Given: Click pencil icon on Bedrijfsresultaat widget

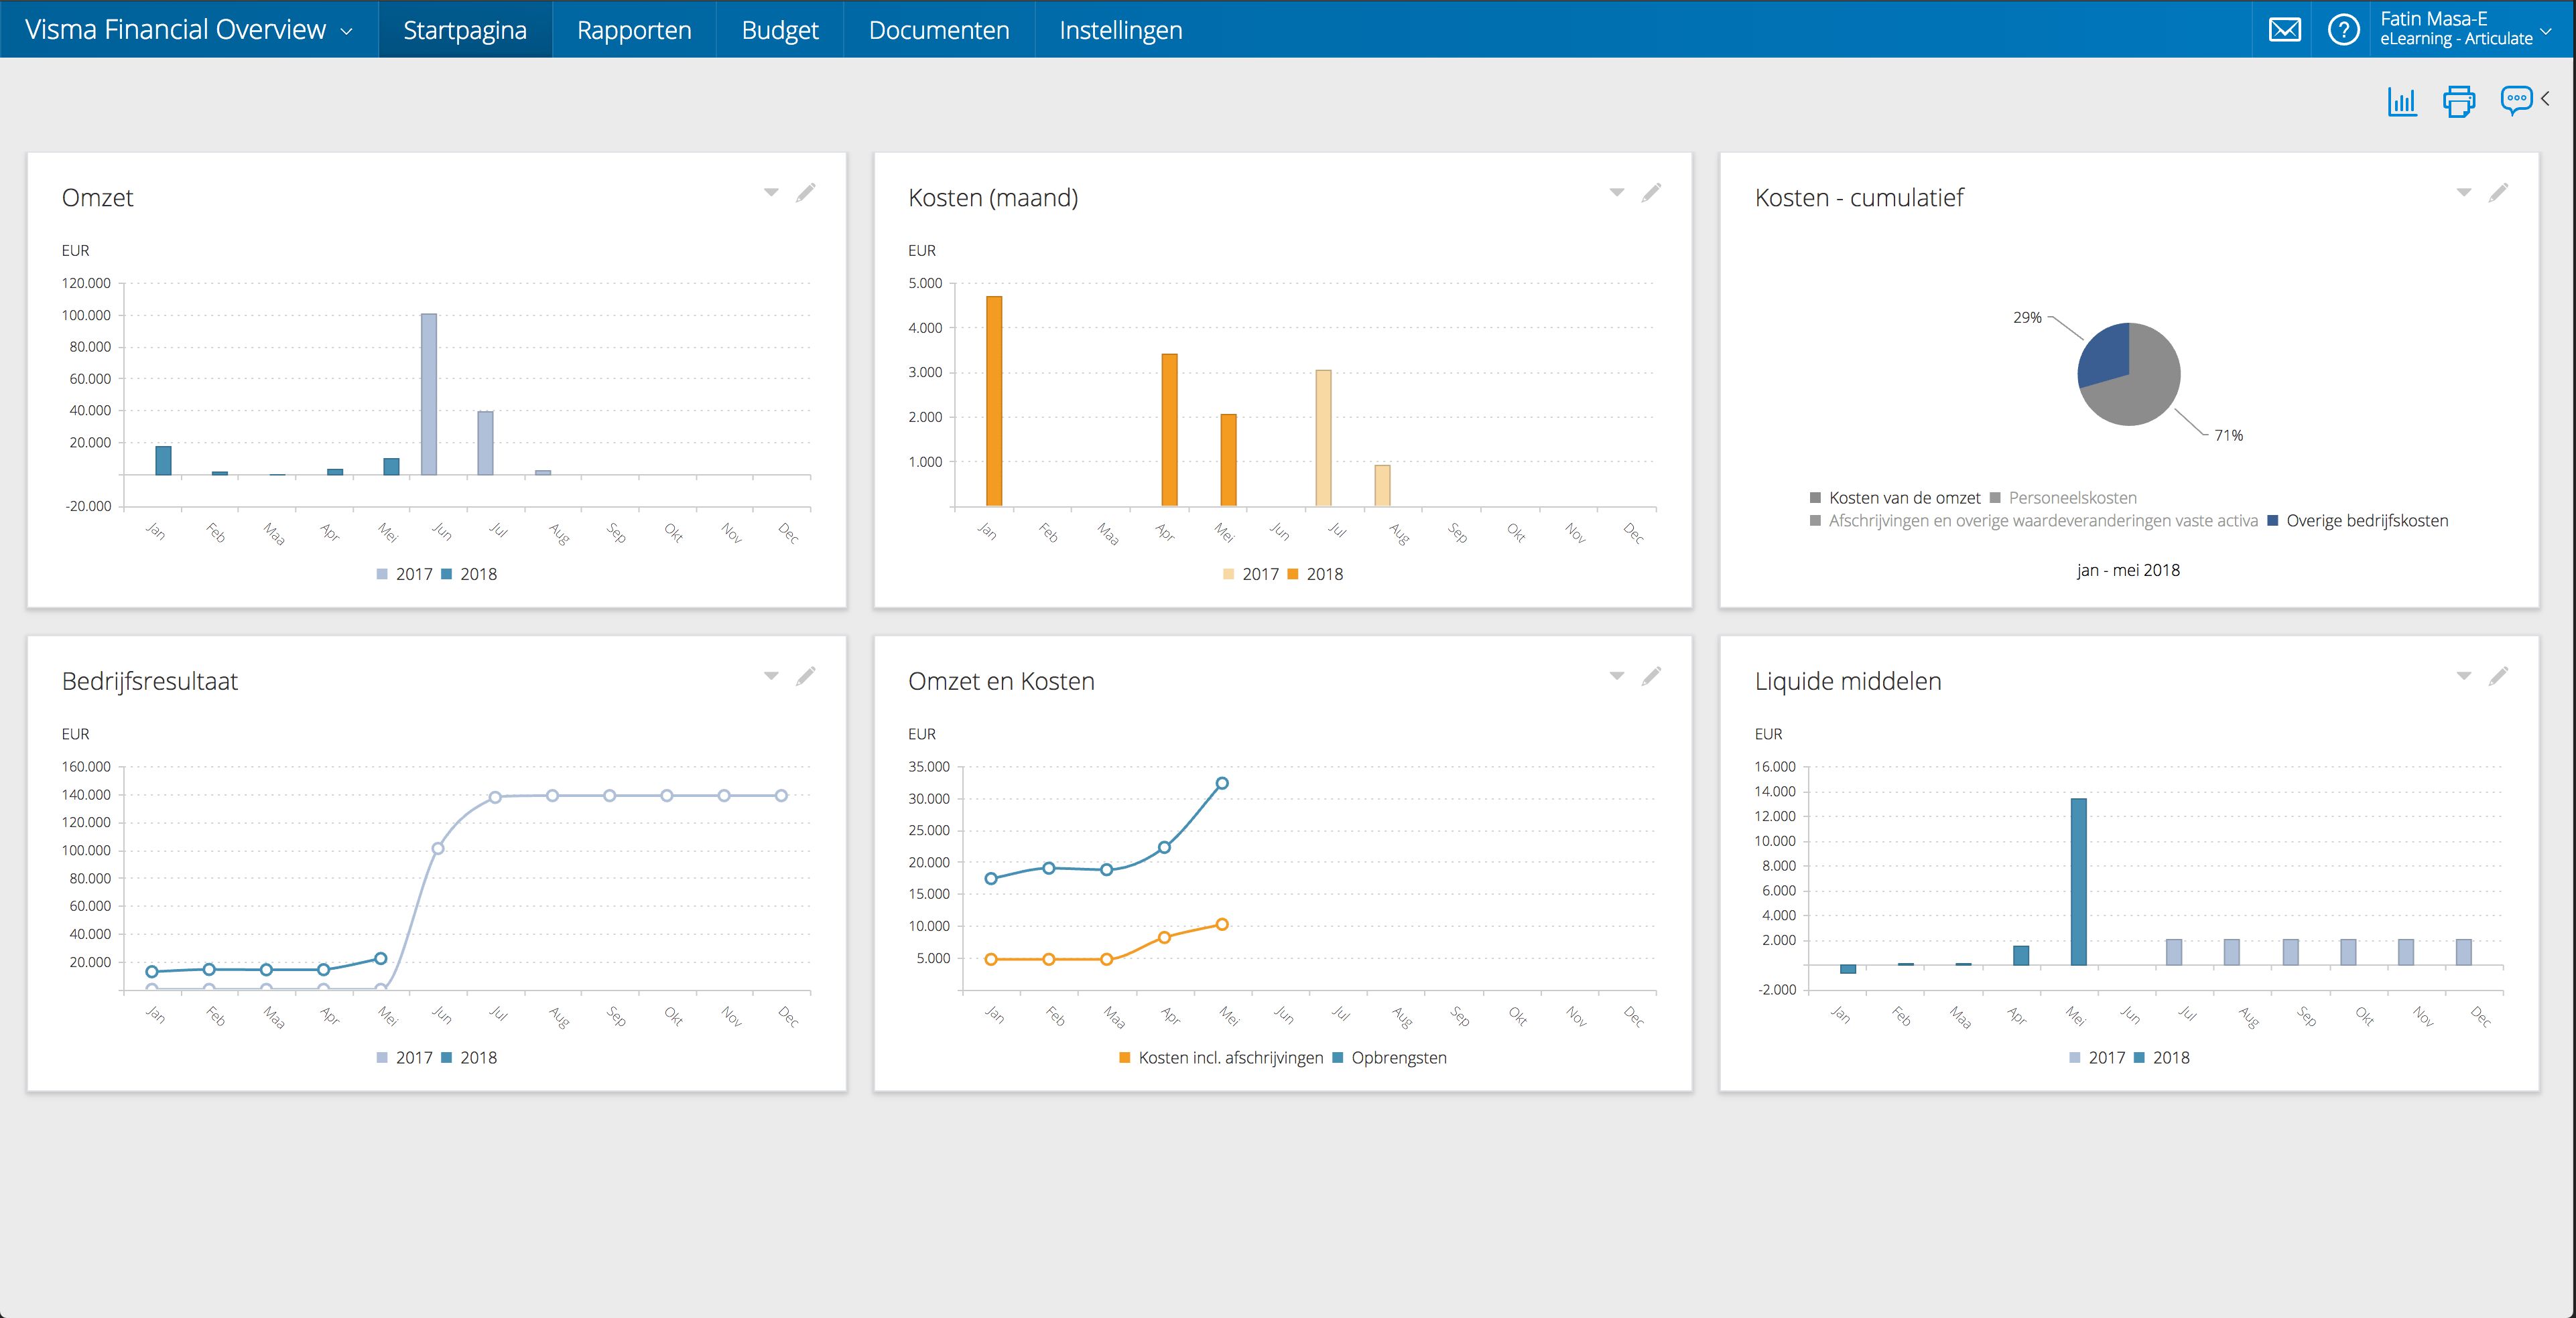Looking at the screenshot, I should tap(805, 676).
